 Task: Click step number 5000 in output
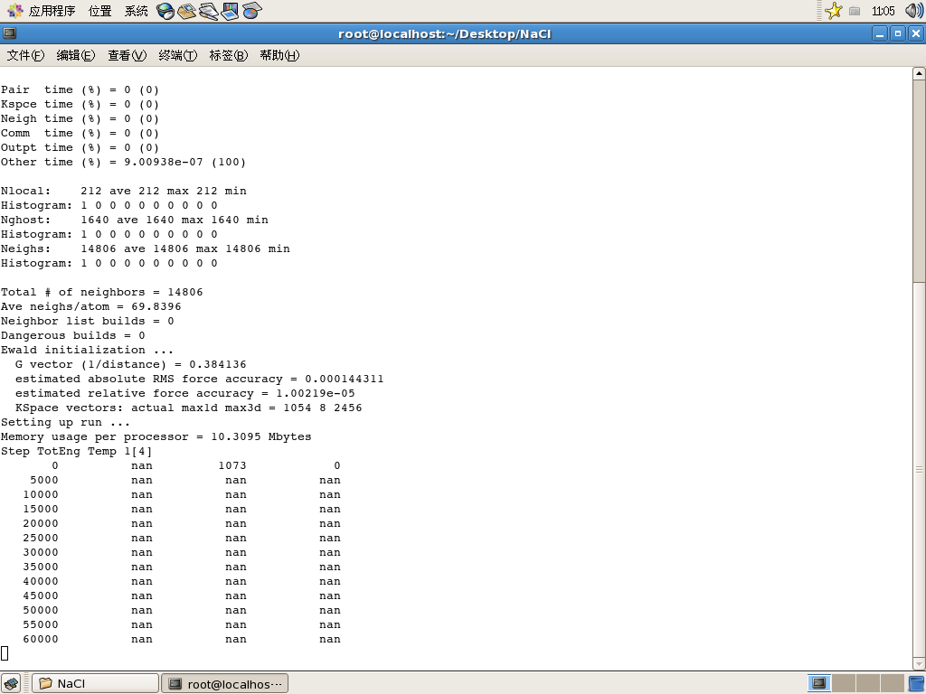point(44,481)
